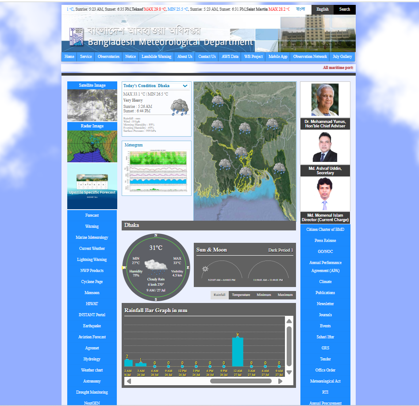Image resolution: width=419 pixels, height=406 pixels.
Task: Open Observation Network page
Action: click(310, 57)
